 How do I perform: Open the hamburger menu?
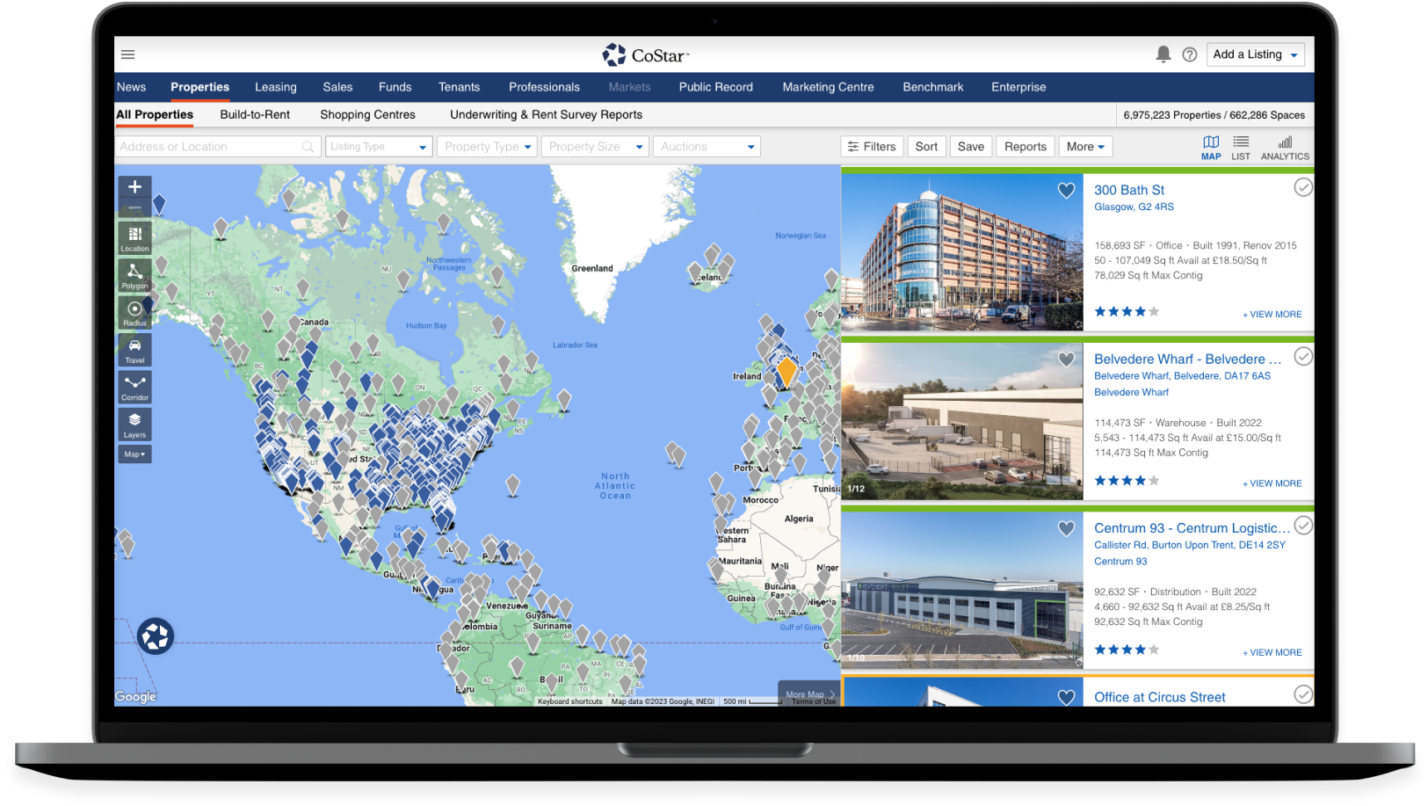tap(127, 54)
